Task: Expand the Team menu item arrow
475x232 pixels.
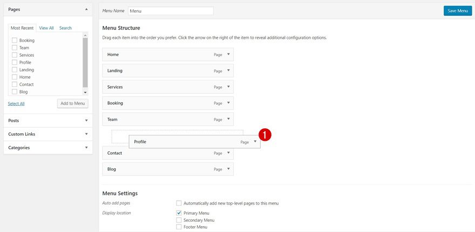Action: pyautogui.click(x=228, y=119)
